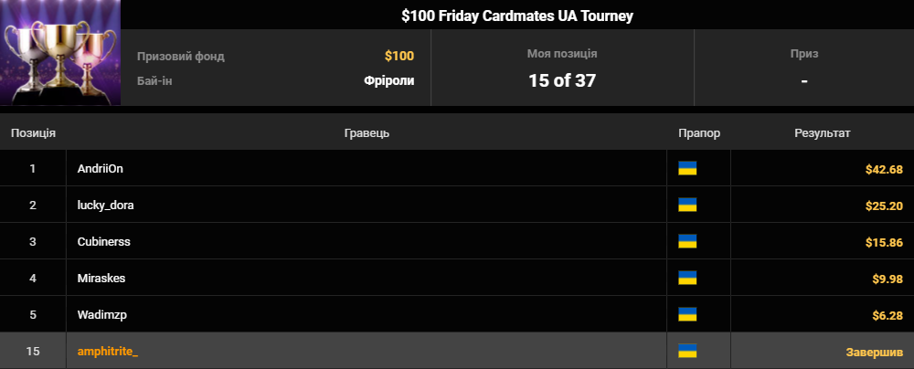Click the Ukraine flag beside Miraskes
This screenshot has height=369, width=914.
coord(687,278)
